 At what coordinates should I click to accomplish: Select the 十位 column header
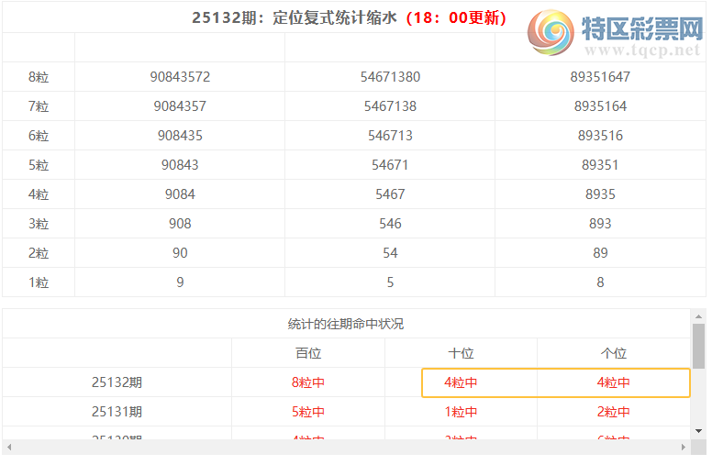point(461,353)
